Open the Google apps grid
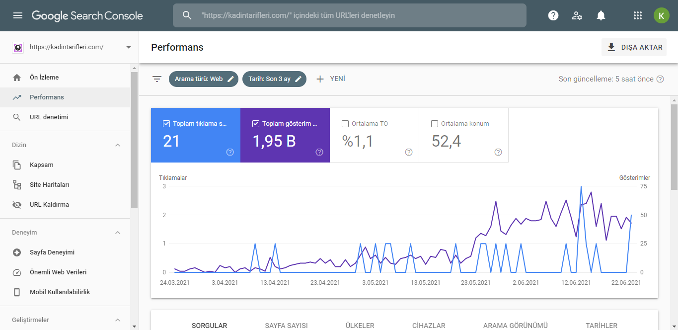The height and width of the screenshot is (330, 678). tap(638, 15)
